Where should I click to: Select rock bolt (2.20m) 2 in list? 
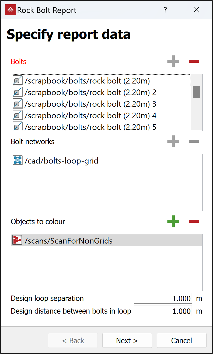click(x=90, y=92)
